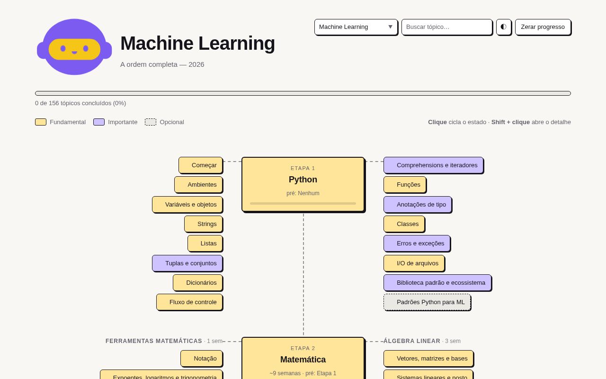Toggle the Funções topic
This screenshot has width=606, height=379.
[x=405, y=184]
